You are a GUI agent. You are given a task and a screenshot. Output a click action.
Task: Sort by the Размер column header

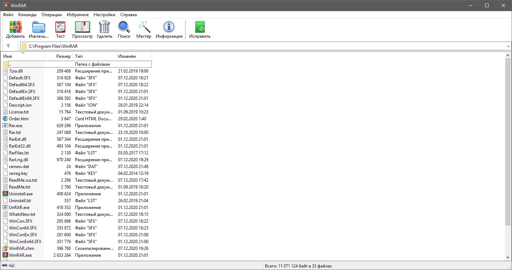[59, 56]
